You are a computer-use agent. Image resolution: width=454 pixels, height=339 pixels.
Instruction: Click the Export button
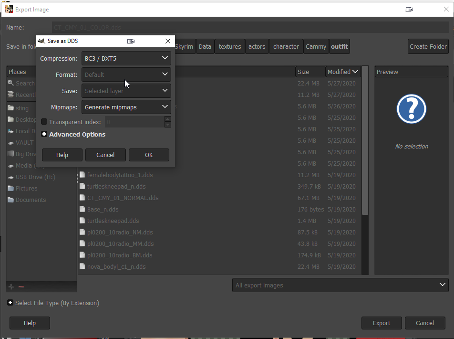click(382, 323)
